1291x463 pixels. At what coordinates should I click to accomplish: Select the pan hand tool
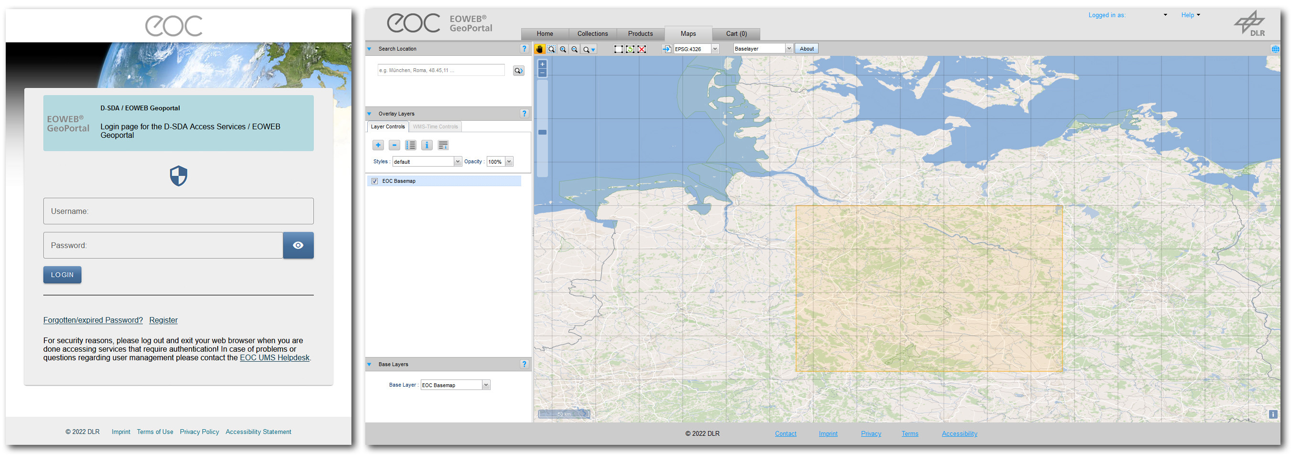pyautogui.click(x=539, y=49)
